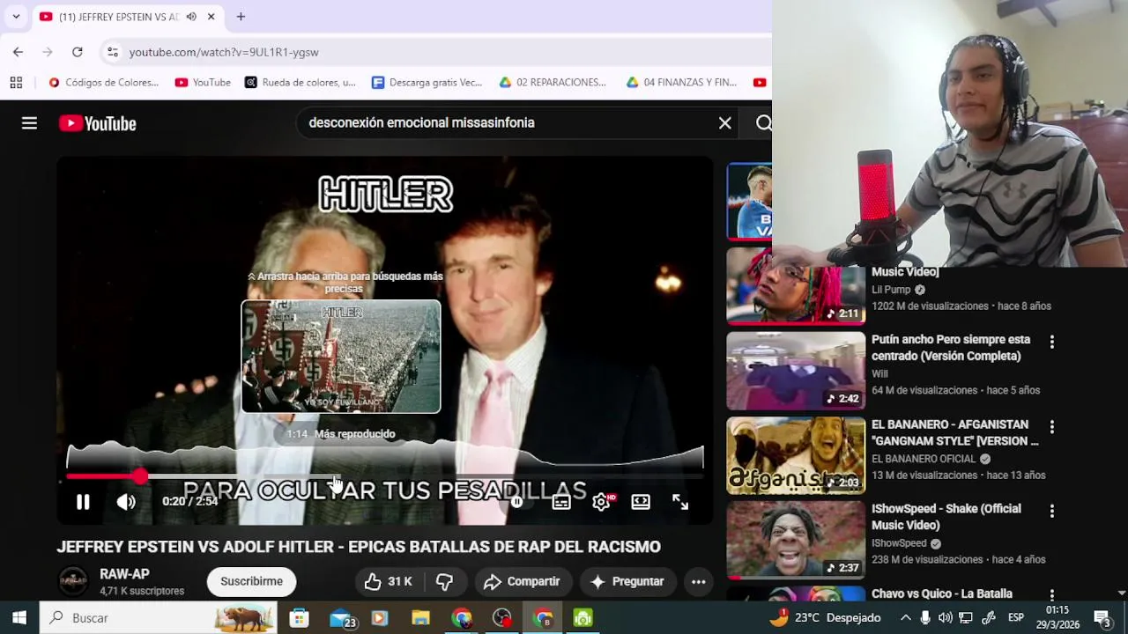Viewport: 1128px width, 634px height.
Task: Go back in browser history
Action: pos(18,52)
